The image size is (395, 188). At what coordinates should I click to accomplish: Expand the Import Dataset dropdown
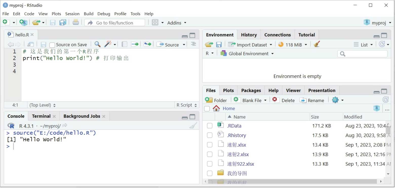pyautogui.click(x=250, y=45)
